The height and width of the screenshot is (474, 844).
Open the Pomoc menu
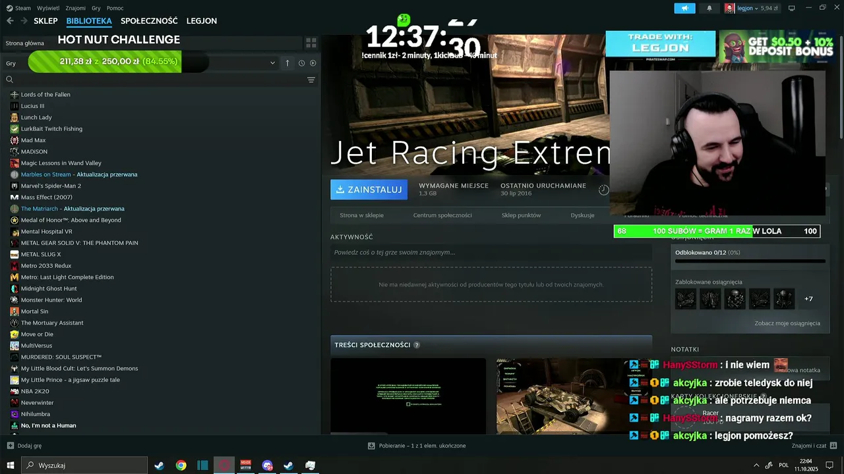115,8
